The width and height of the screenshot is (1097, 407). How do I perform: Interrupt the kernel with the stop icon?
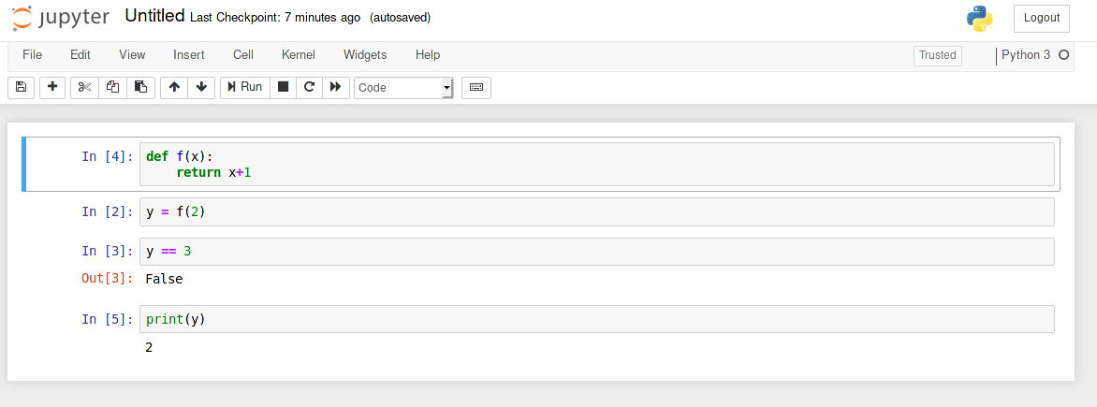[283, 87]
